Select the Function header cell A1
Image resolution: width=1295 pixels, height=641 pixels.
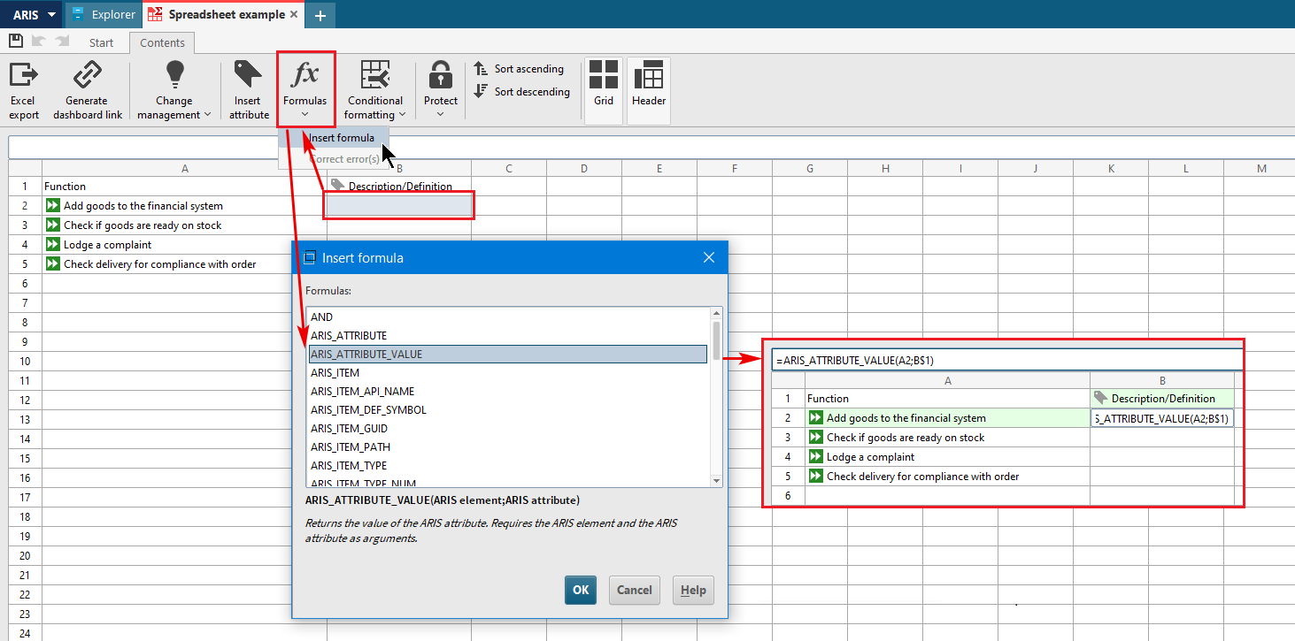[x=184, y=187]
